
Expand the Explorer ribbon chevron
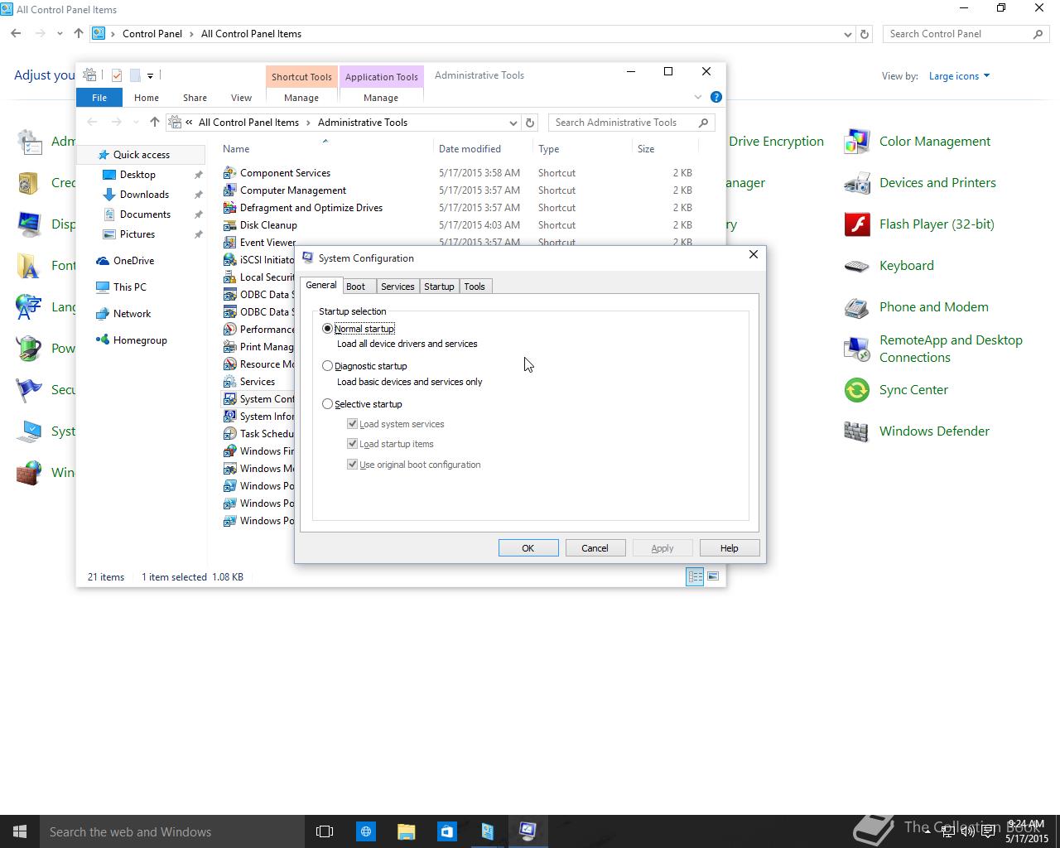697,97
